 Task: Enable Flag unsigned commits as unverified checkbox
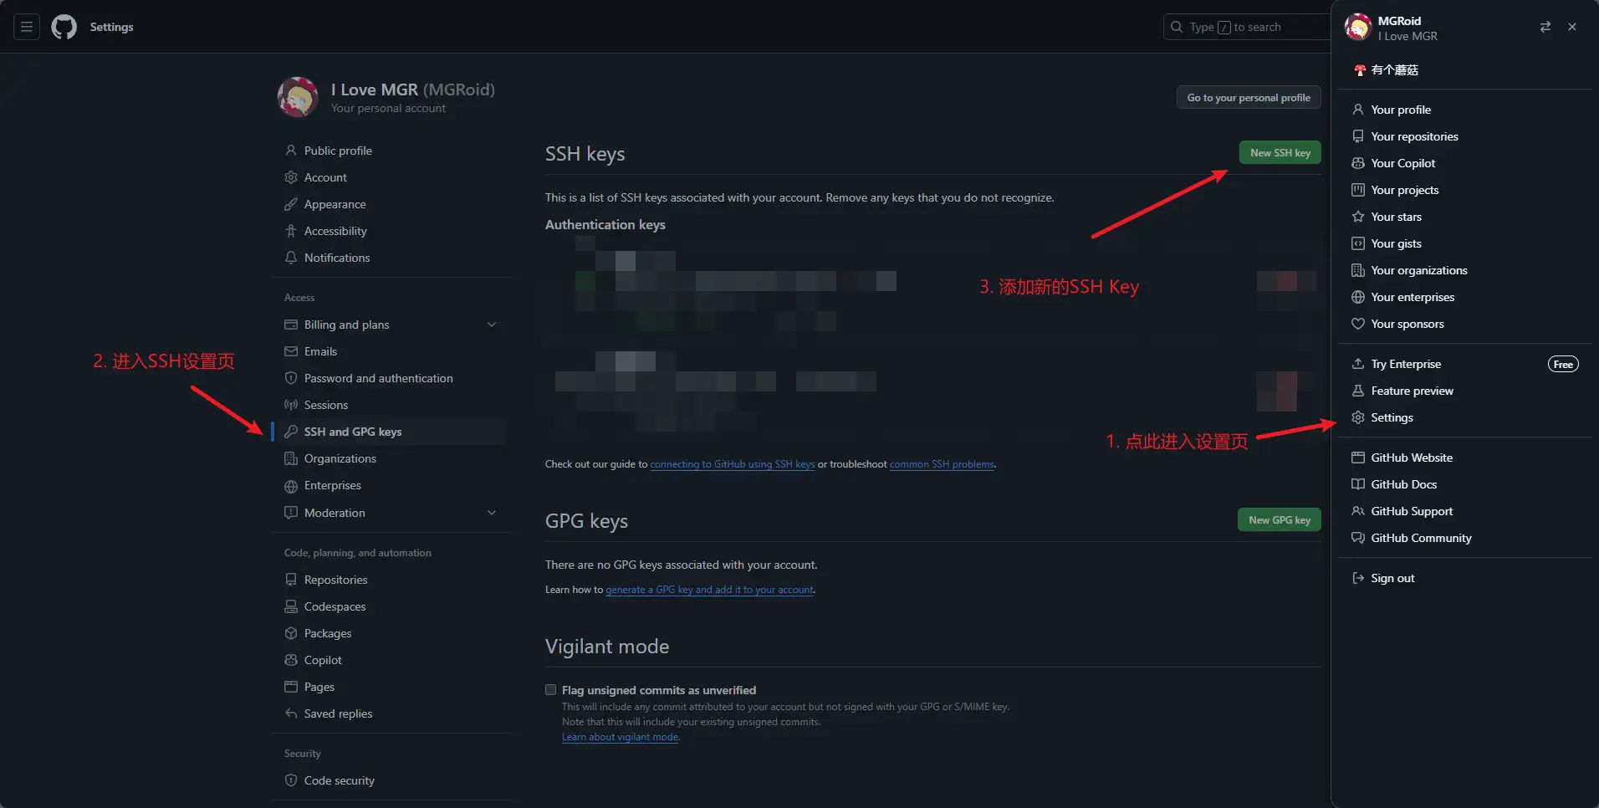(550, 690)
